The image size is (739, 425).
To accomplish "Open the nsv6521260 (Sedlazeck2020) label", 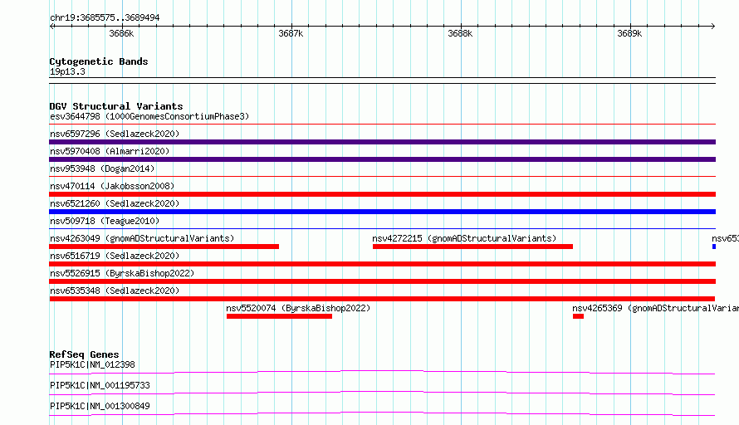I will 115,203.
